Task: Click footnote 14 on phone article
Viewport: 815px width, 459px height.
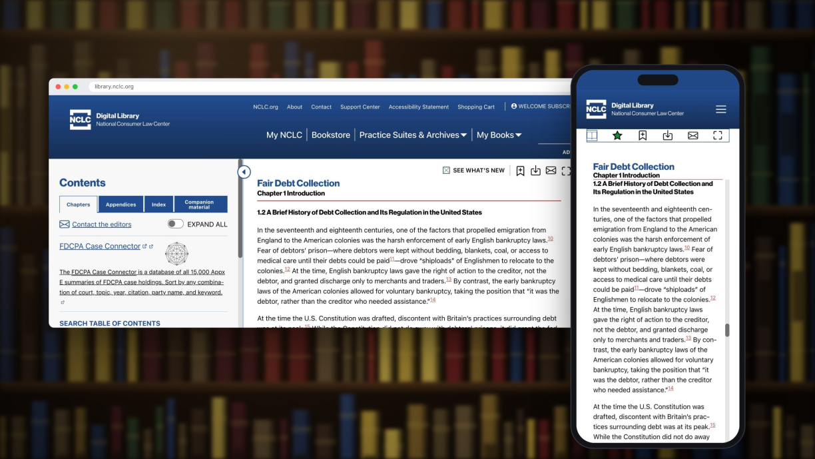Action: pyautogui.click(x=671, y=388)
